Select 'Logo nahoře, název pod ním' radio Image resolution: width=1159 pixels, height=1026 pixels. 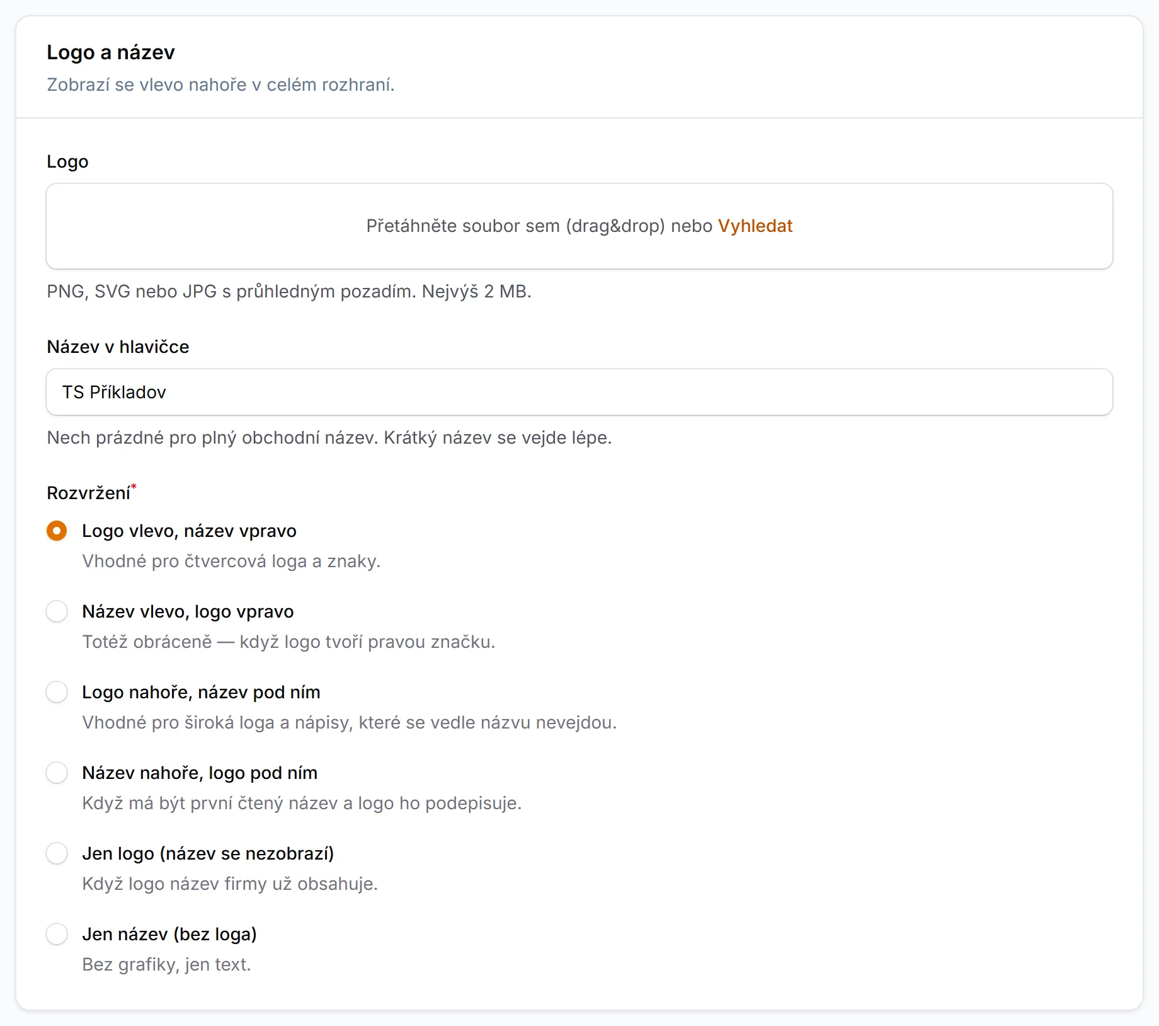tap(57, 692)
